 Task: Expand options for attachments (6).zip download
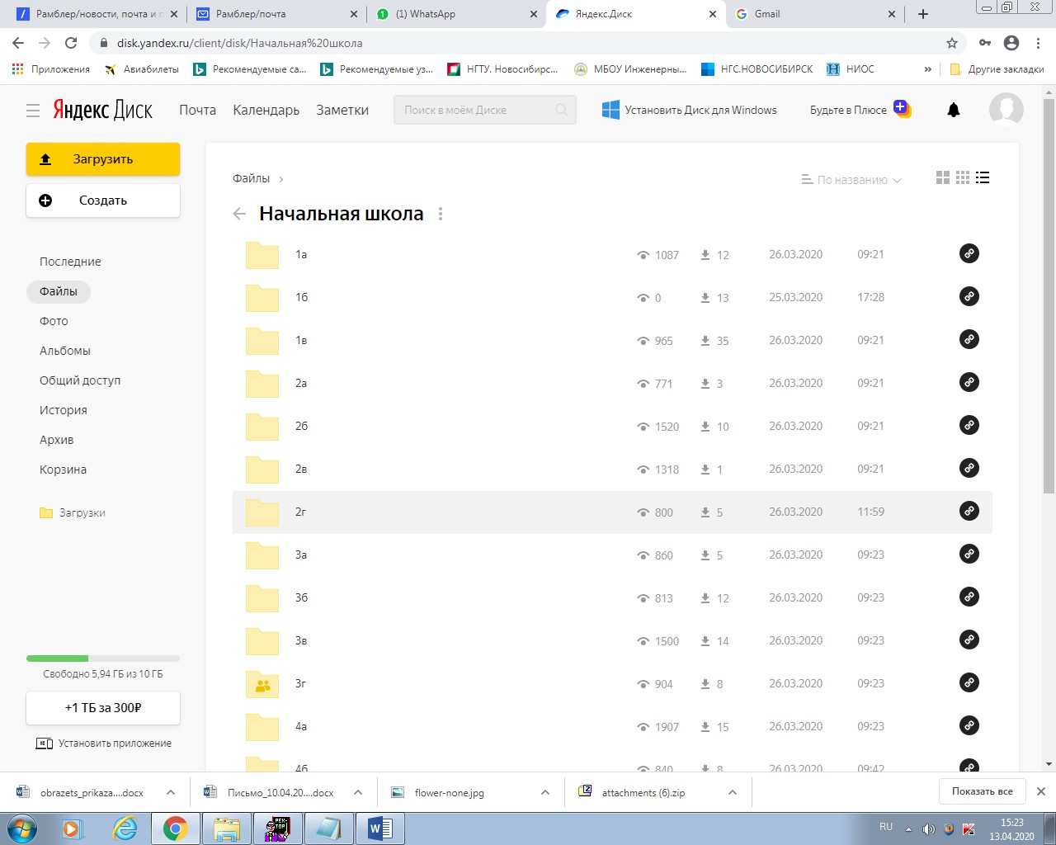pyautogui.click(x=733, y=792)
